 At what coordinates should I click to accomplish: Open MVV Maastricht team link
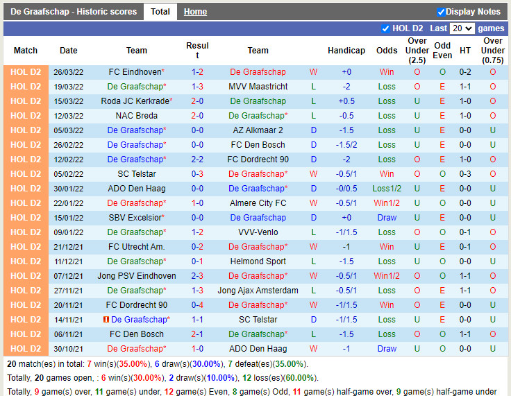click(258, 87)
